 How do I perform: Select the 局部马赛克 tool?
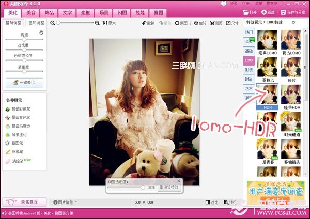click(18, 127)
